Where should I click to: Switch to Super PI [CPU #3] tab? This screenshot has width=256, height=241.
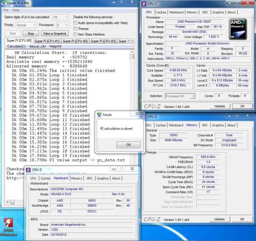pyautogui.click(x=103, y=41)
